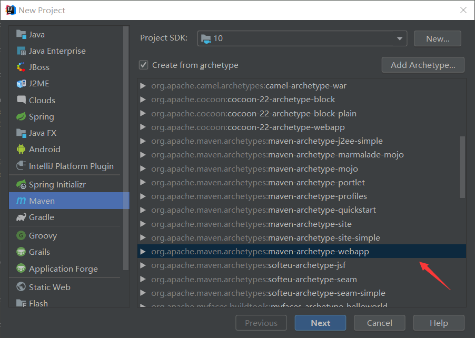Select Static Web project type label

[50, 287]
